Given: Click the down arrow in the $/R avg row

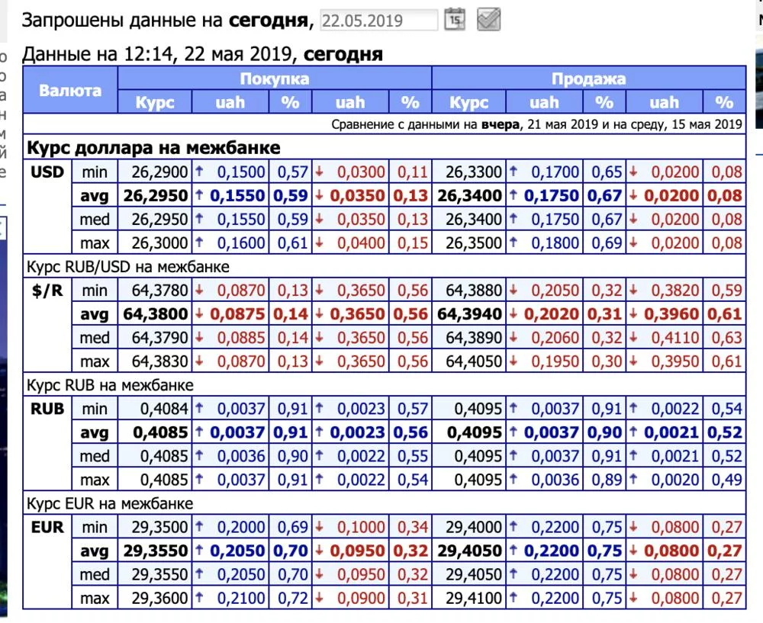Looking at the screenshot, I should [x=200, y=313].
